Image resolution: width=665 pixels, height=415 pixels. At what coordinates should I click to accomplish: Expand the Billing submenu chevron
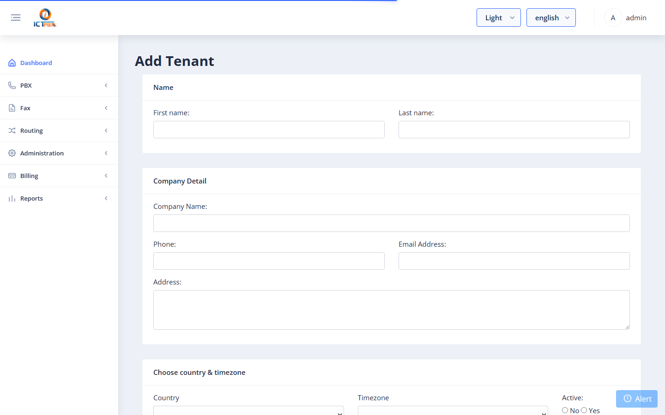tap(106, 176)
